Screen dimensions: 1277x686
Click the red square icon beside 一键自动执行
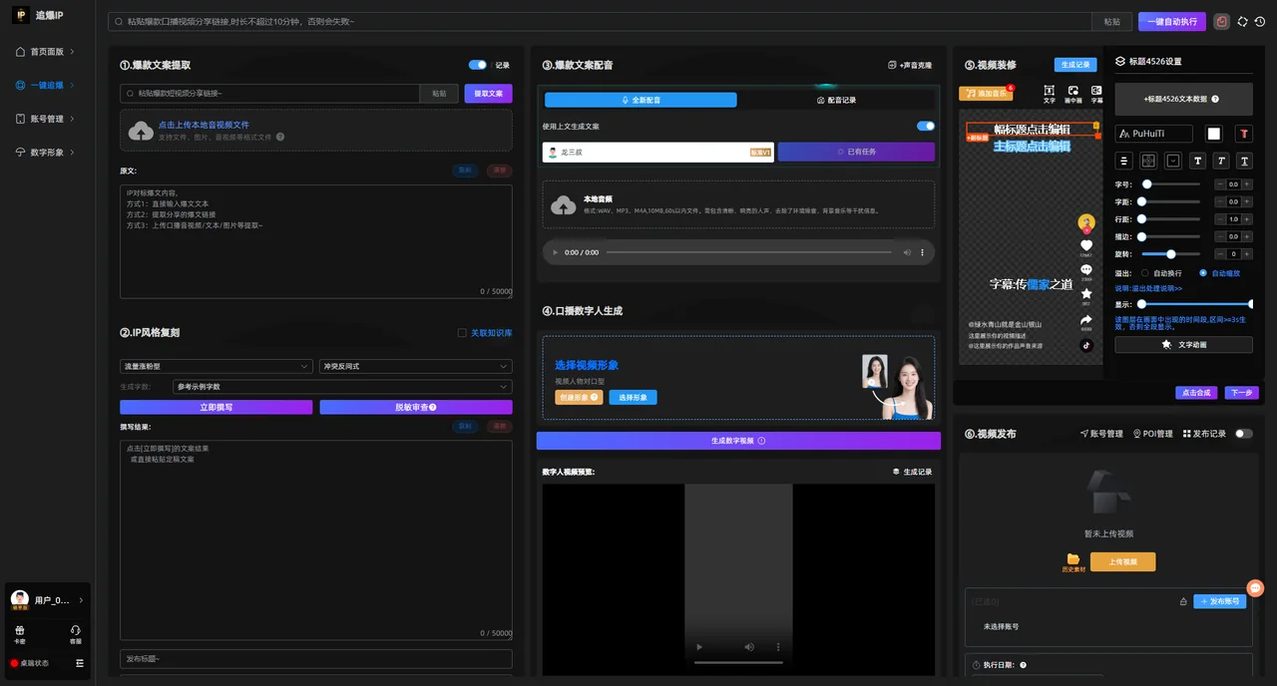click(1221, 21)
